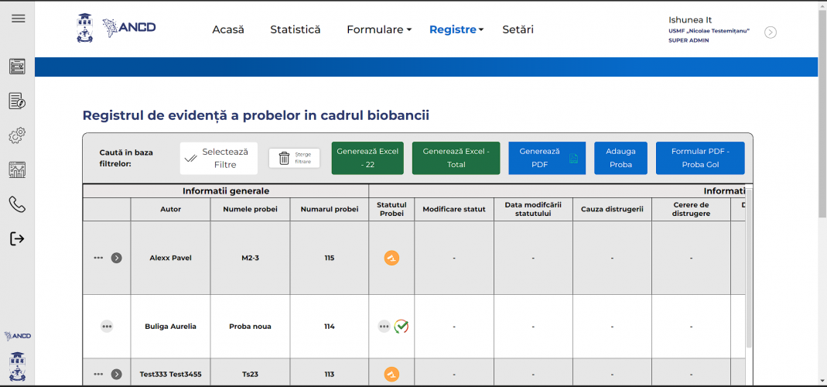Click the Statutul Probei column header
Viewport: 827px width, 387px height.
click(391, 209)
